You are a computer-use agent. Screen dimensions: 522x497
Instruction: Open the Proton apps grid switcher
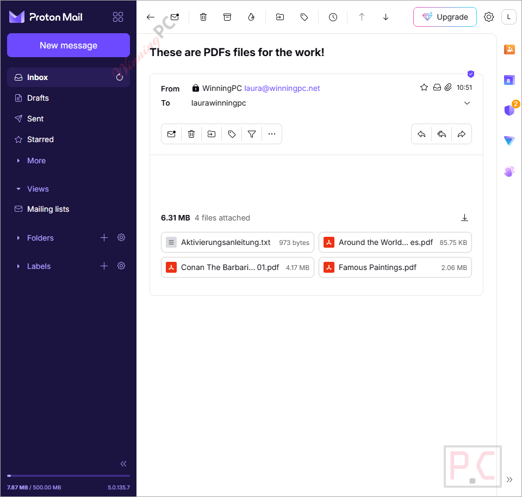118,17
